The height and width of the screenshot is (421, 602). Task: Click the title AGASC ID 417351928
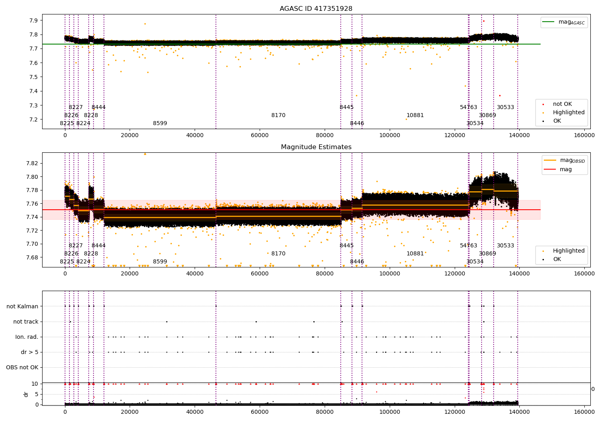(316, 9)
